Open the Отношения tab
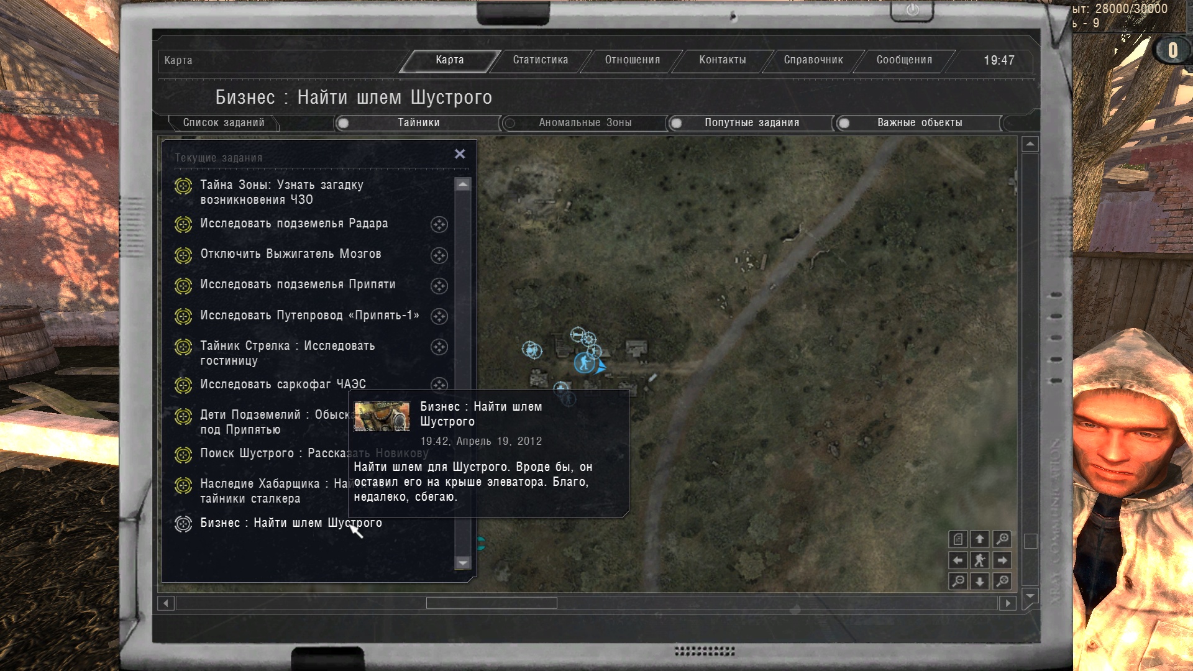Viewport: 1193px width, 671px height. coord(633,60)
